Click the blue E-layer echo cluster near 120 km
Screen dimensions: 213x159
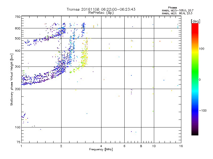(x=24, y=116)
